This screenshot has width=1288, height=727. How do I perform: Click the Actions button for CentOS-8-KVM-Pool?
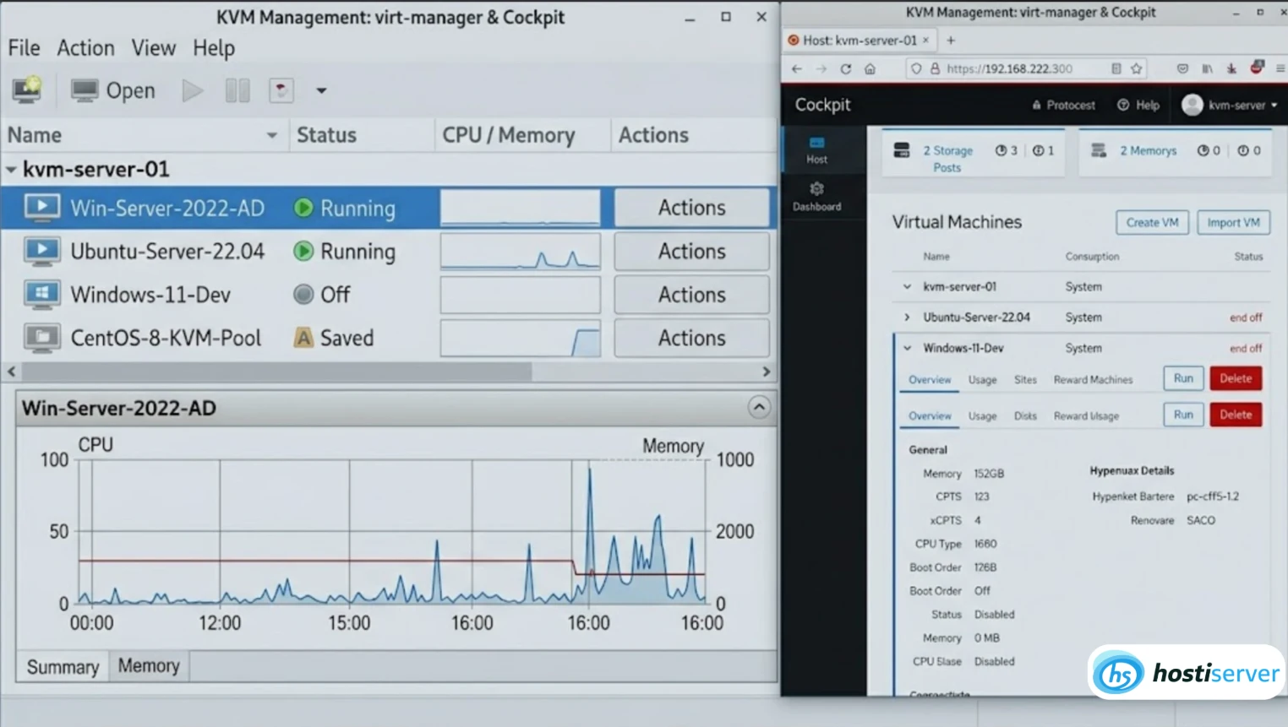coord(691,338)
